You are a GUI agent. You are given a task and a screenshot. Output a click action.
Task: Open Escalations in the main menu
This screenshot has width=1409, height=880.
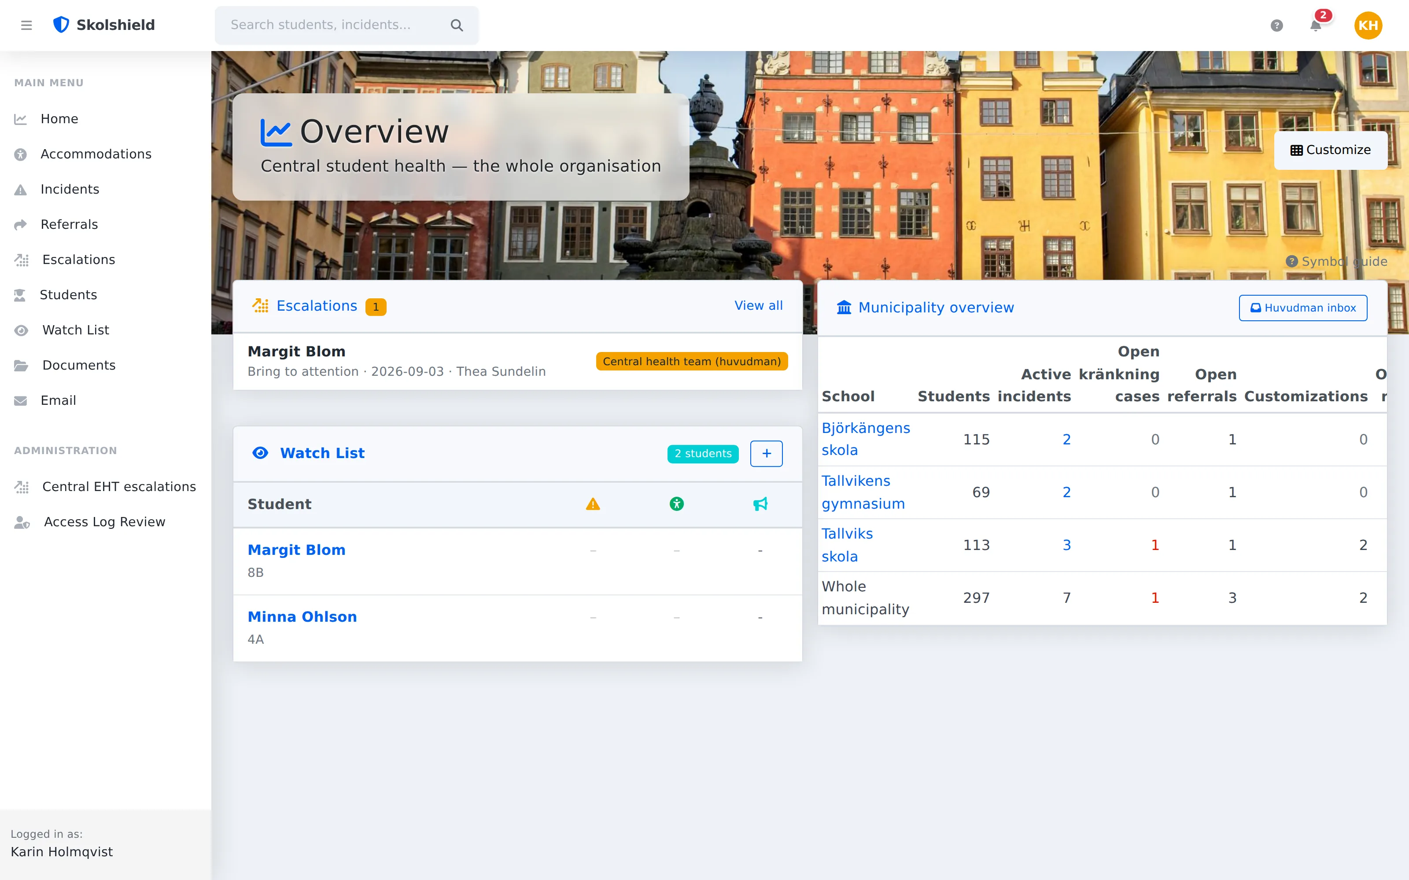[105, 260]
